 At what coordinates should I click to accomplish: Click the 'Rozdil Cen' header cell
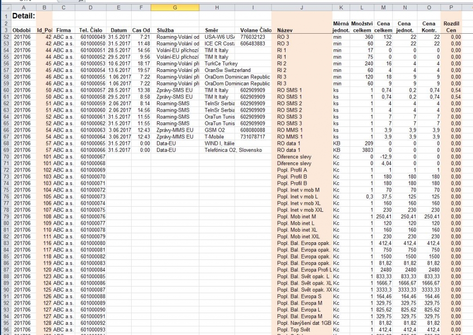pos(451,27)
